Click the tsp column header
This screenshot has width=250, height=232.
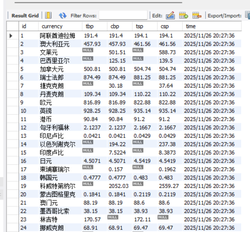[144, 26]
